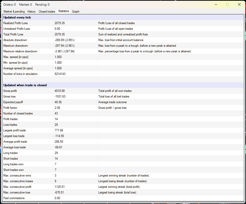Show the Graph tab

76,12
